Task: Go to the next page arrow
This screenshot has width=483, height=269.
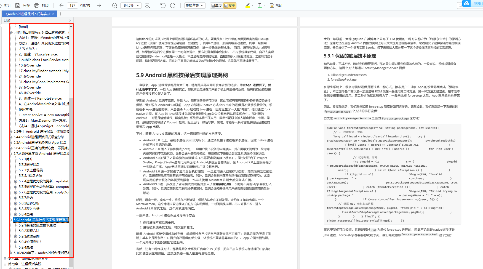Action: point(99,5)
